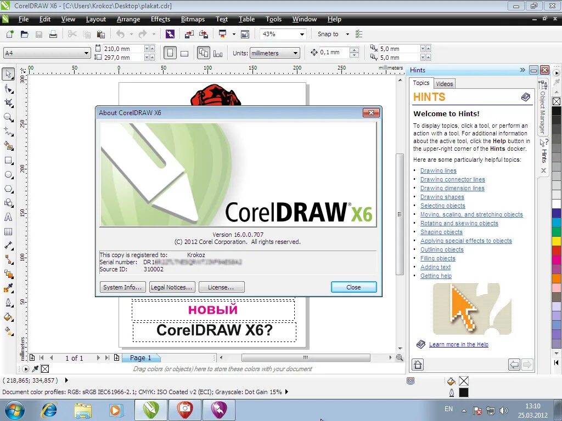The image size is (562, 421).
Task: Click the Hints home button
Action: click(418, 365)
